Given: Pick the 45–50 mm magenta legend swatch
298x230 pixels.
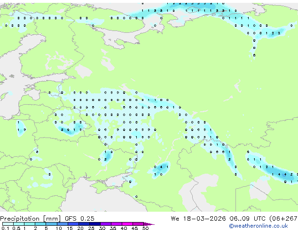Looking at the screenshot, I should [x=138, y=224].
